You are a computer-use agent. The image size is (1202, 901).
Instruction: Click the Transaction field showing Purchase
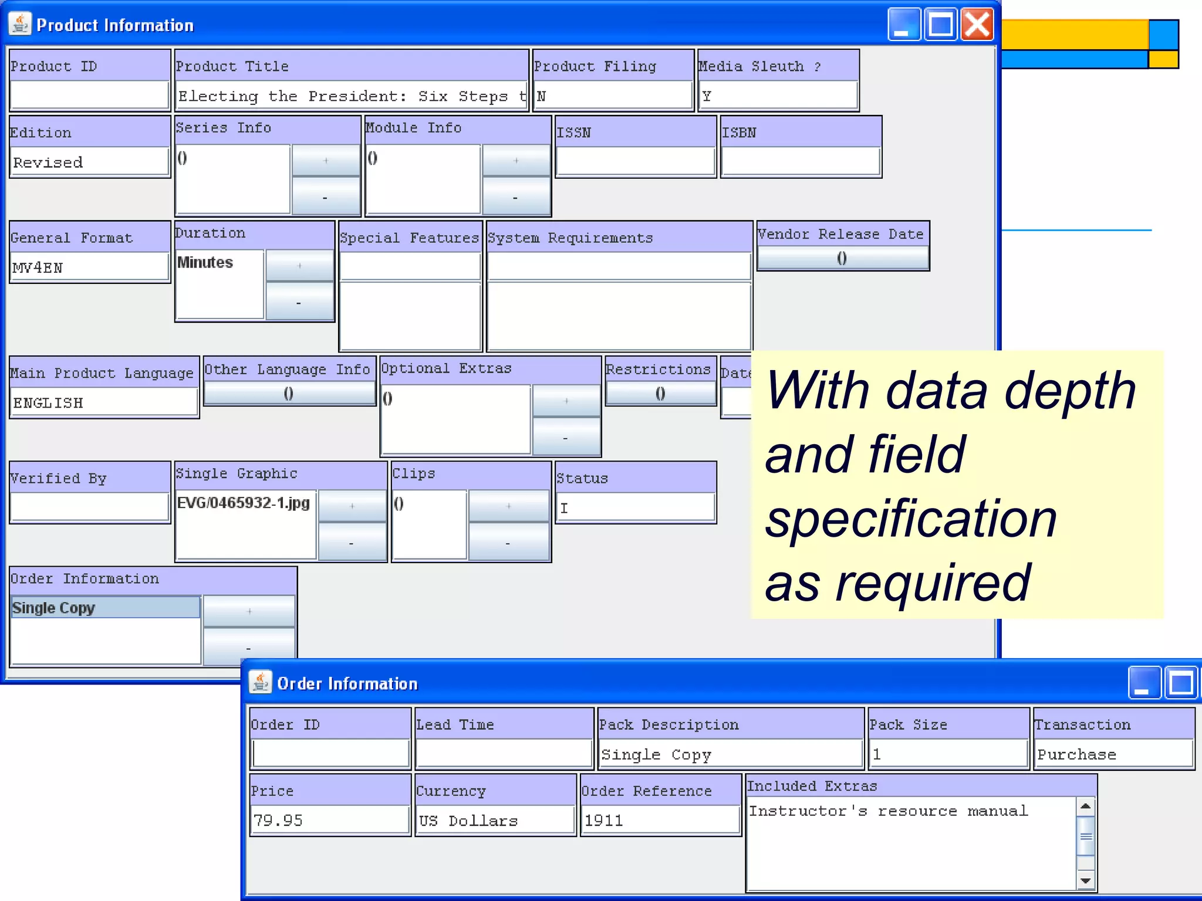pyautogui.click(x=1114, y=754)
